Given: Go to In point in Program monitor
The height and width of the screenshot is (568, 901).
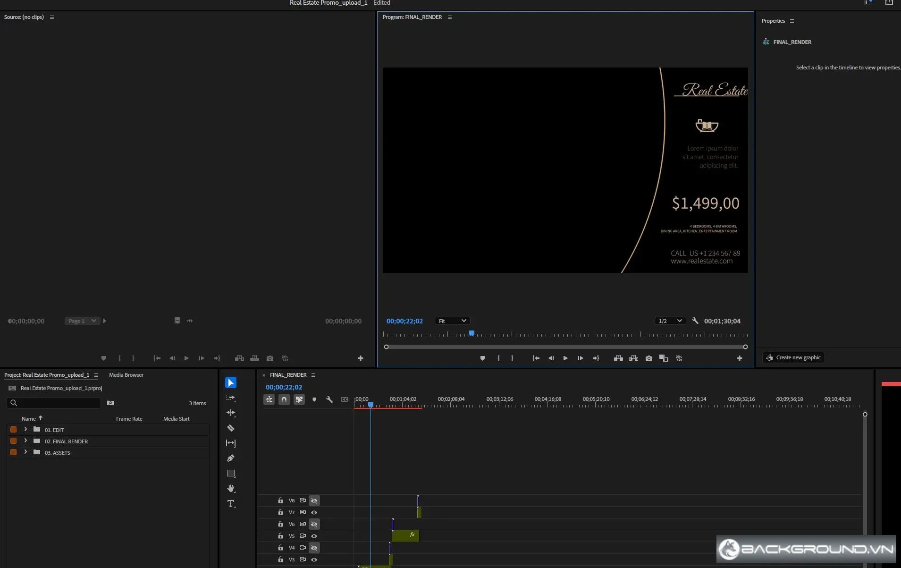Looking at the screenshot, I should click(x=536, y=358).
